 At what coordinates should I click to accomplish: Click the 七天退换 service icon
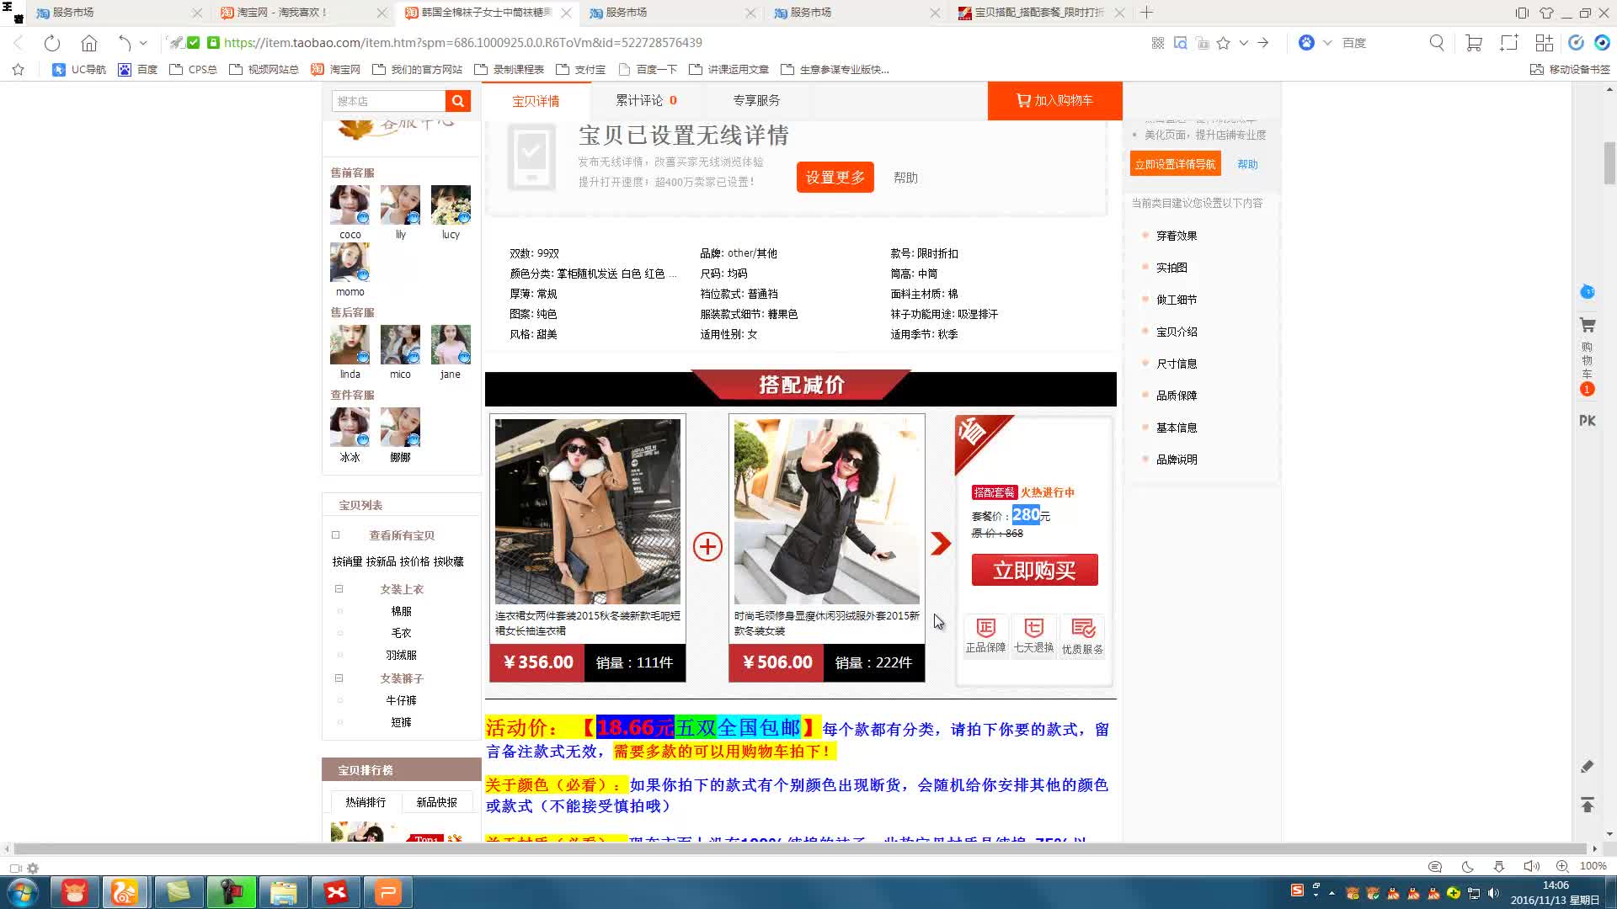[x=1033, y=634]
